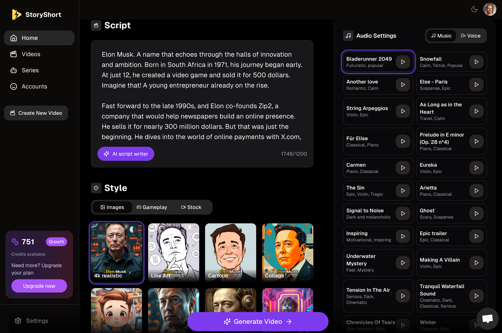Open the Stock style tab
Viewport: 502px width, 333px height.
click(191, 207)
